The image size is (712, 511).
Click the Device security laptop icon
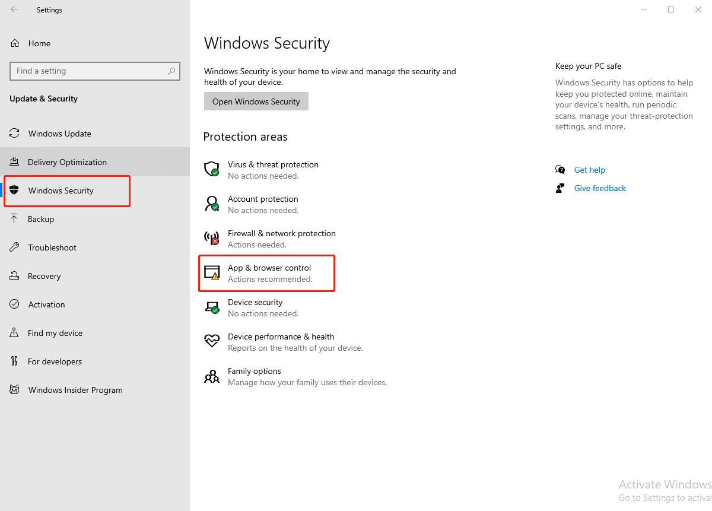point(212,307)
